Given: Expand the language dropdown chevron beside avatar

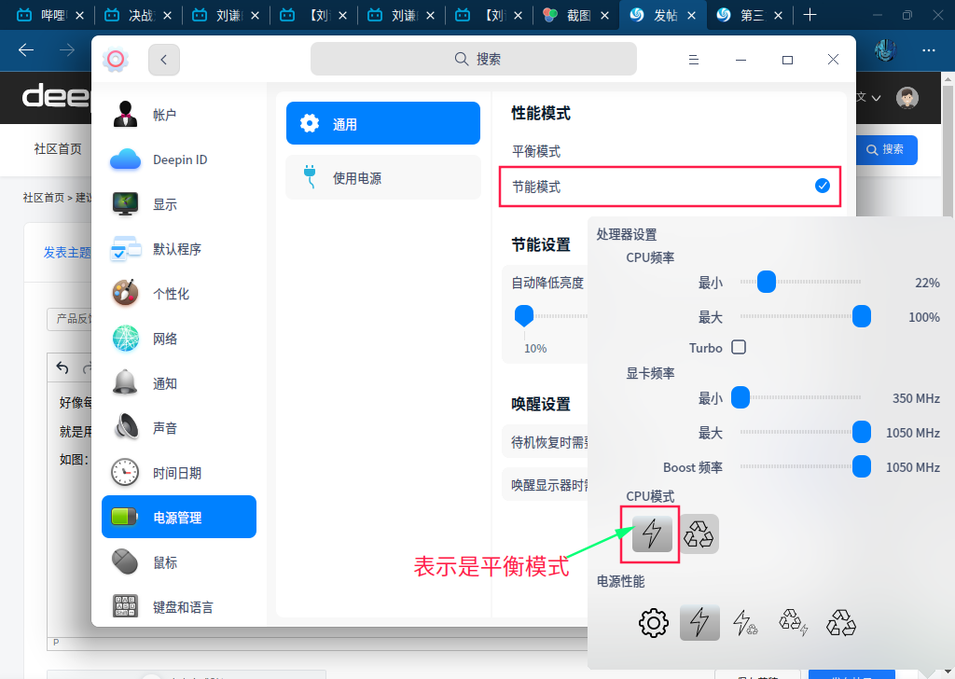Looking at the screenshot, I should (x=876, y=98).
